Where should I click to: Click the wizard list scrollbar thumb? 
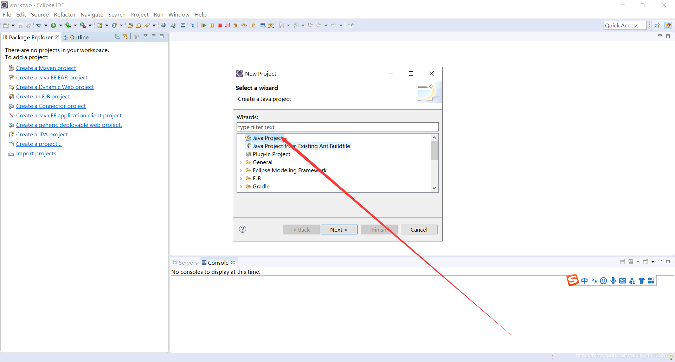[x=435, y=151]
